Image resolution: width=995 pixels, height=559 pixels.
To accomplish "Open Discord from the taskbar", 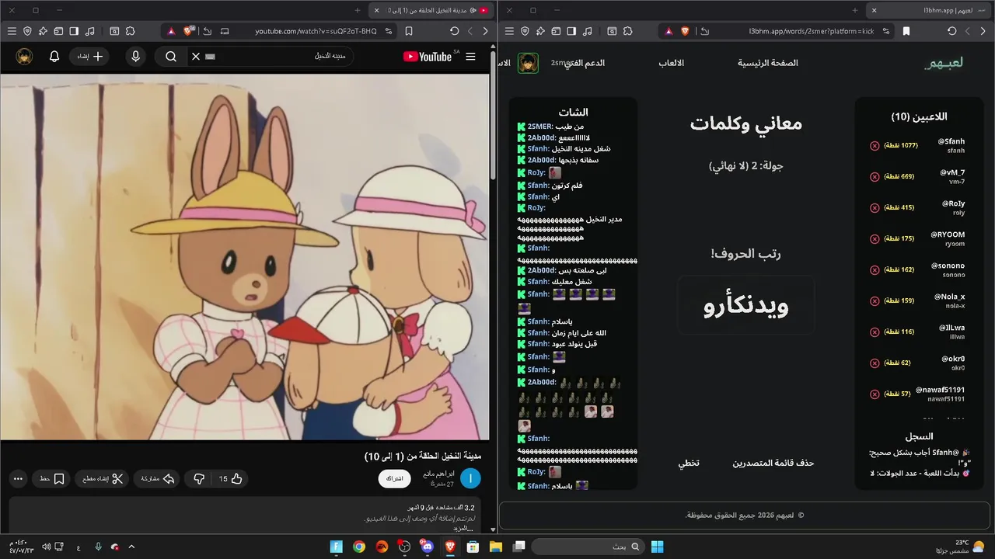I will pos(427,547).
